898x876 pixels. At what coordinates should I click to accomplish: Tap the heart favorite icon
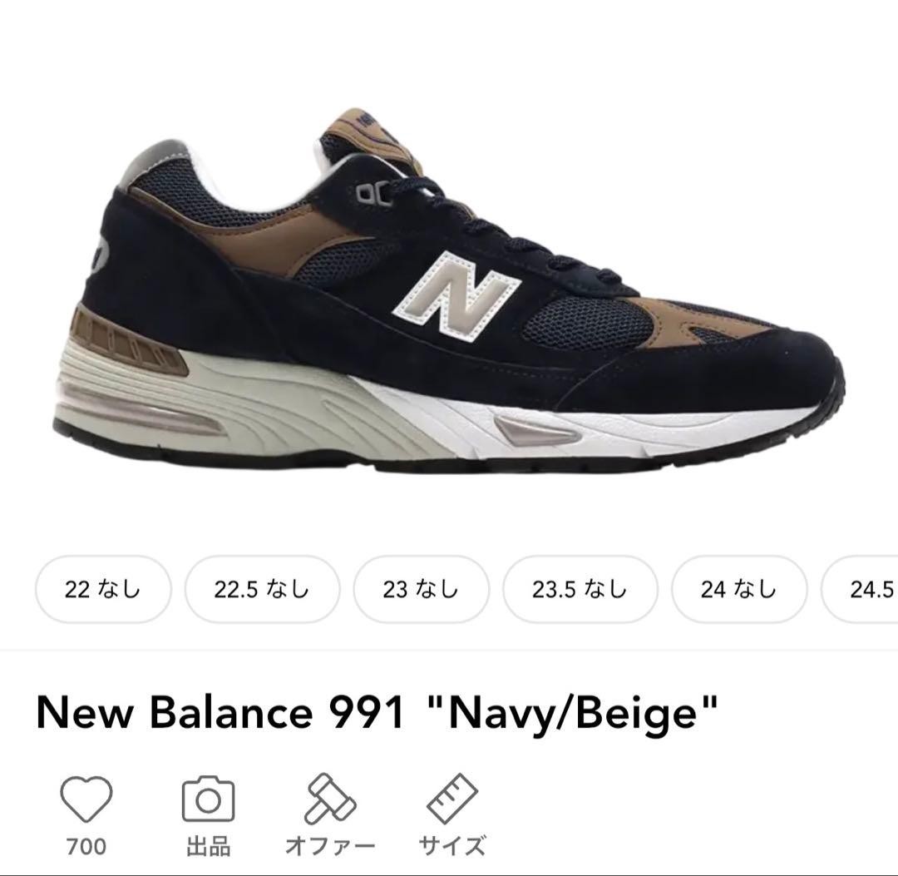(x=86, y=799)
